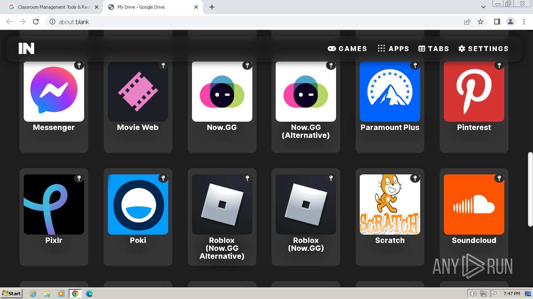This screenshot has height=299, width=533.
Task: Launch the Now.GG (Alternative) app icon
Action: click(306, 91)
